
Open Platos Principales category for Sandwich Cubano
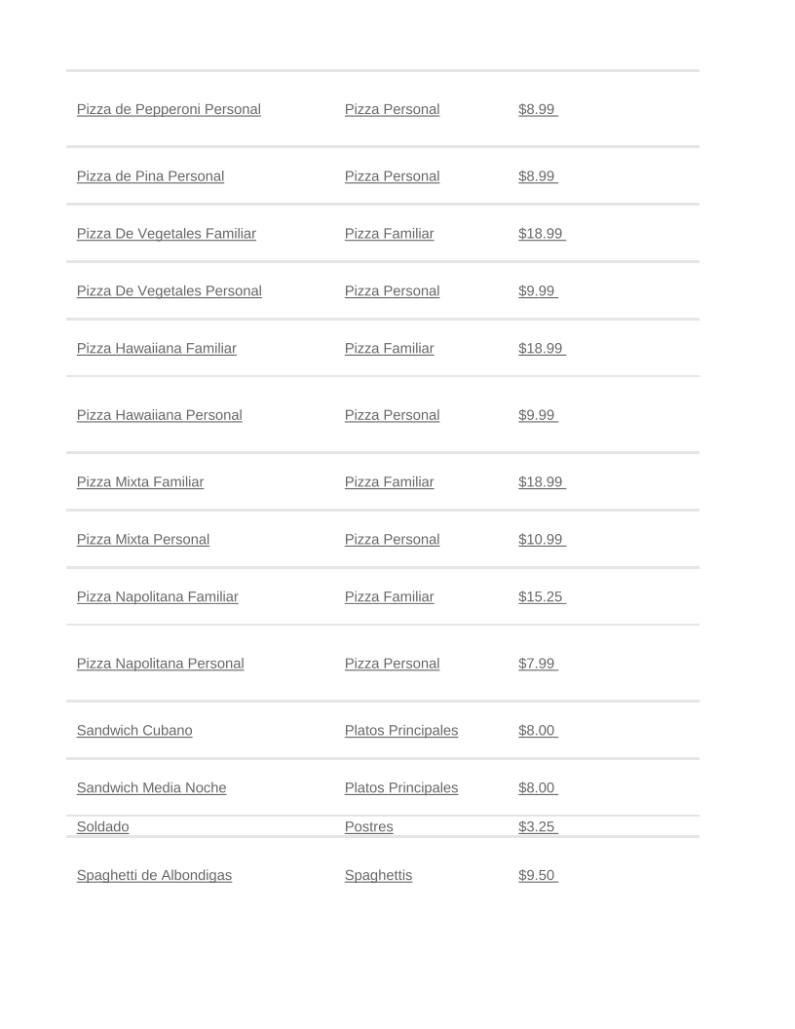pos(401,731)
